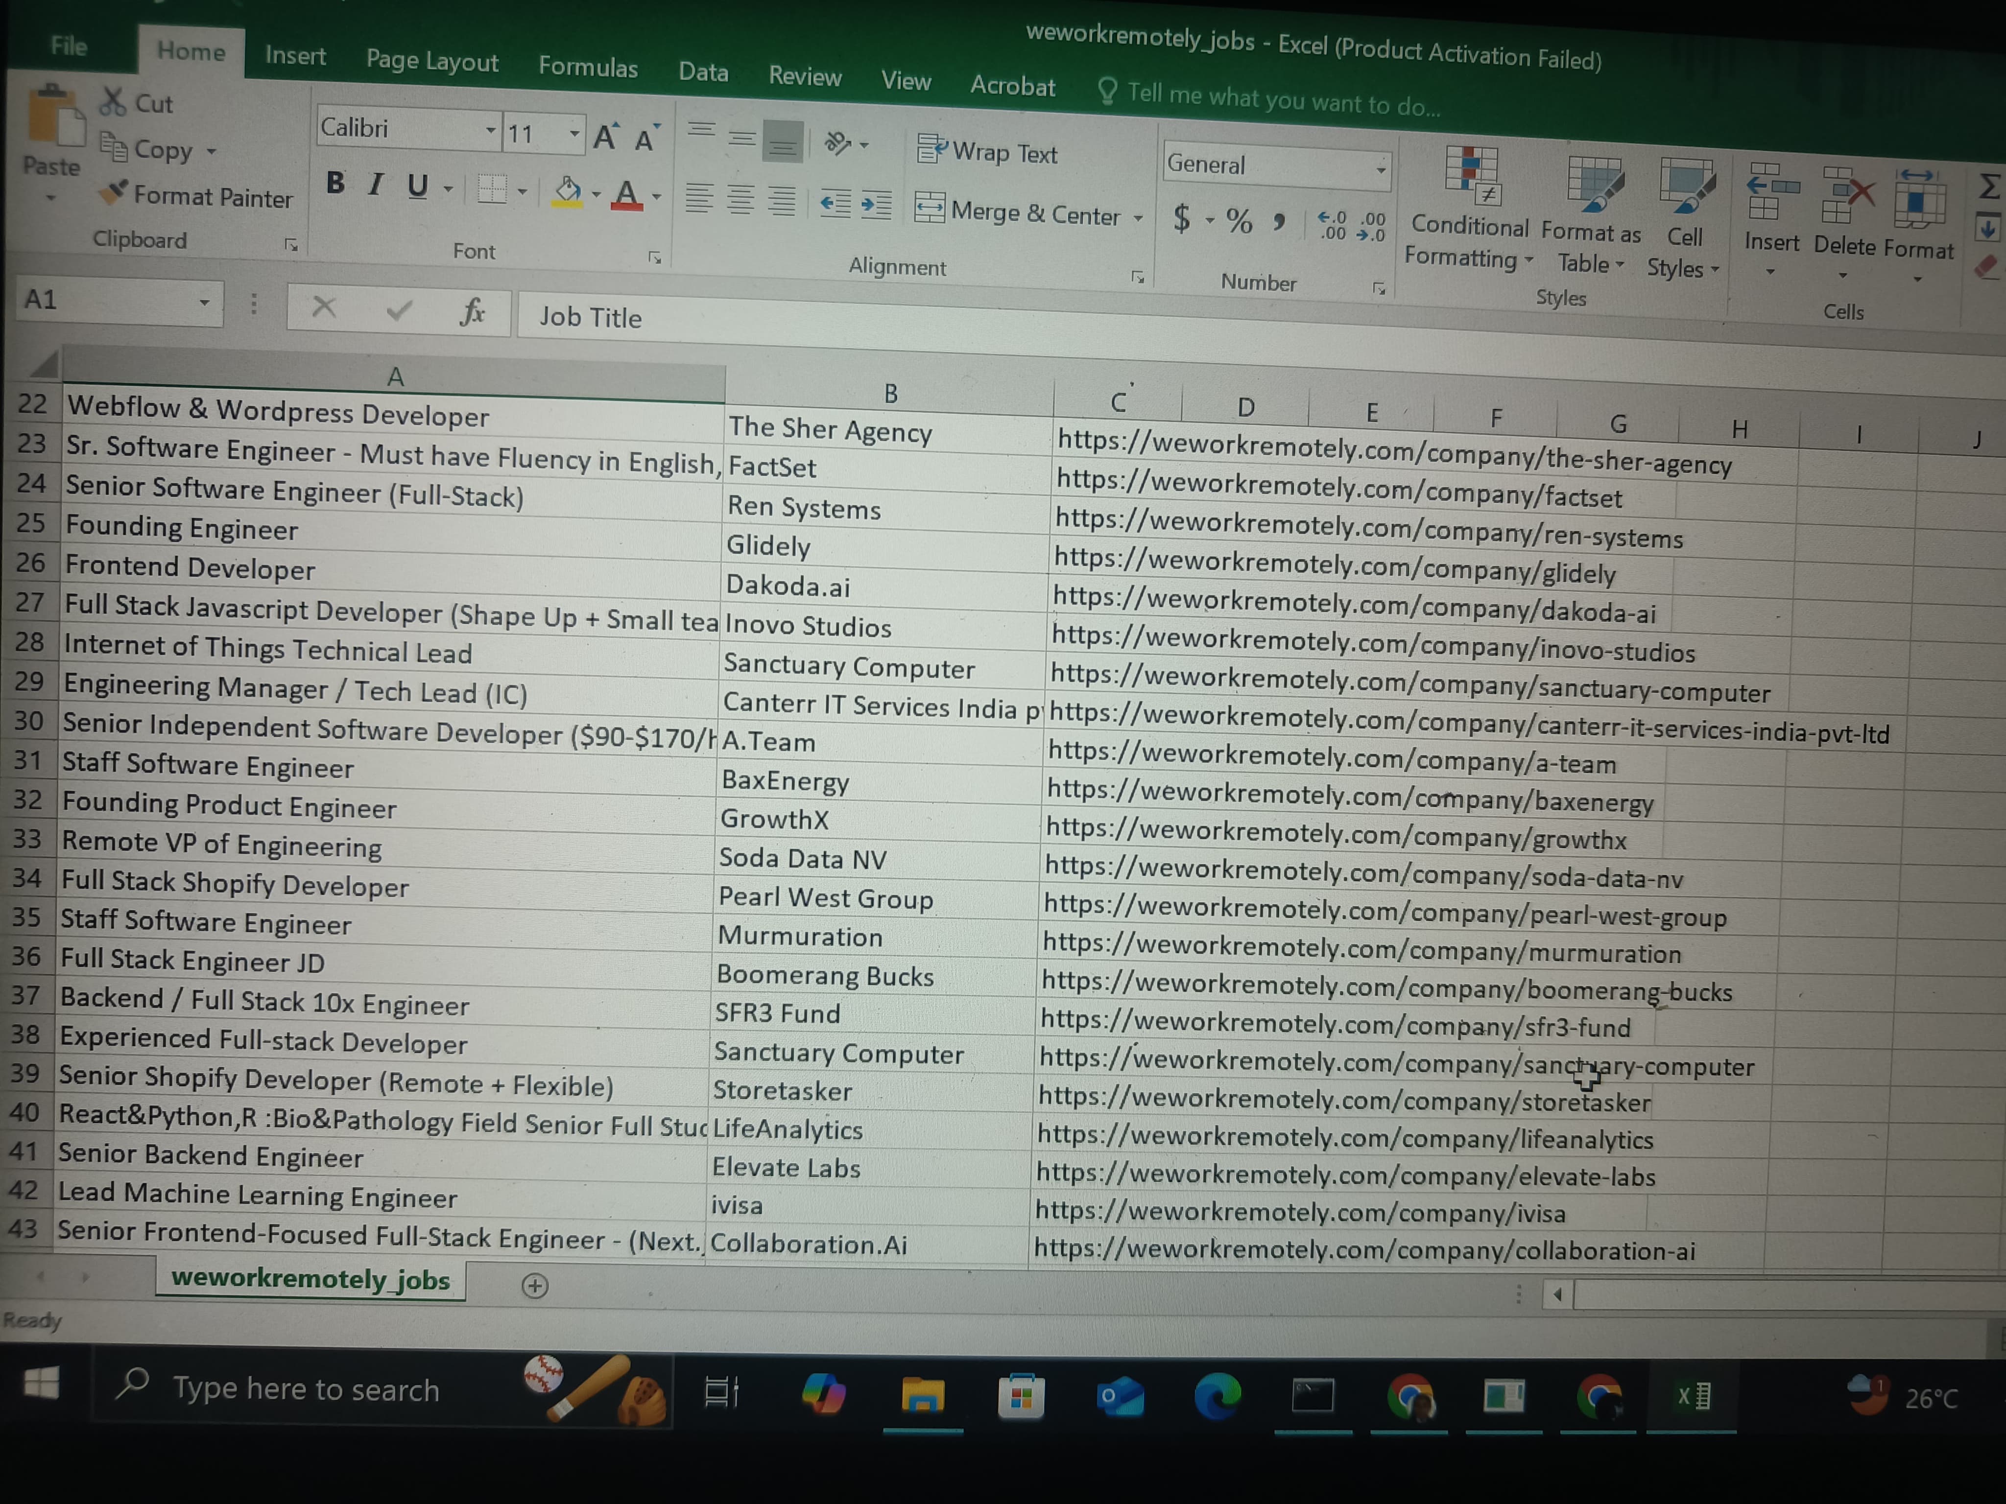Switch to the Formulas ribbon tab
The image size is (2006, 1504).
point(588,67)
